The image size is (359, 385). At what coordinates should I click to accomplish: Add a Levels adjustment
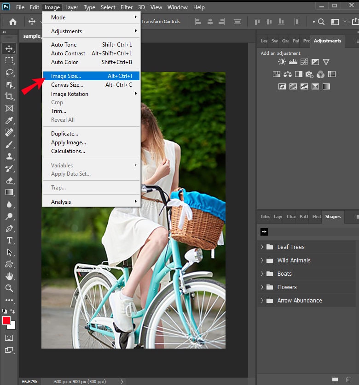click(x=293, y=62)
